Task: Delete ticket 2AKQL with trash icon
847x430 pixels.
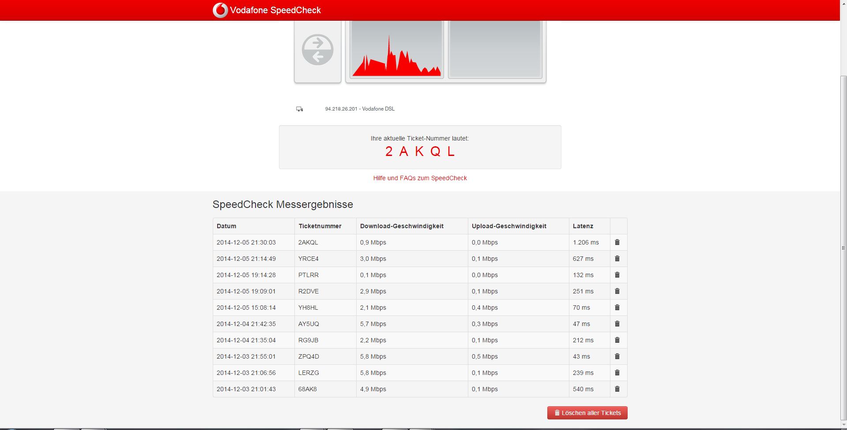Action: pyautogui.click(x=617, y=242)
